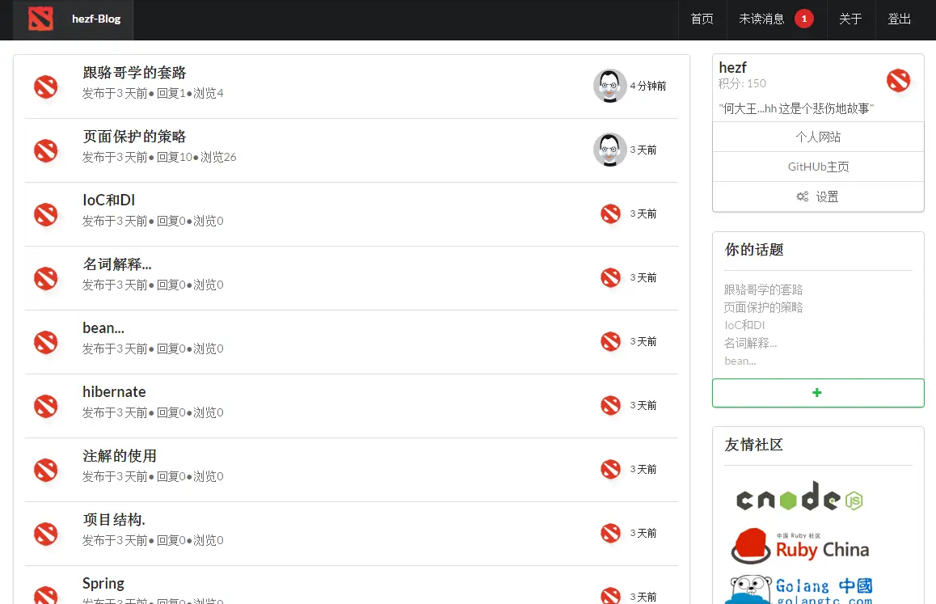936x604 pixels.
Task: Select 页面保护的策略 under 你的话题
Action: [x=763, y=308]
